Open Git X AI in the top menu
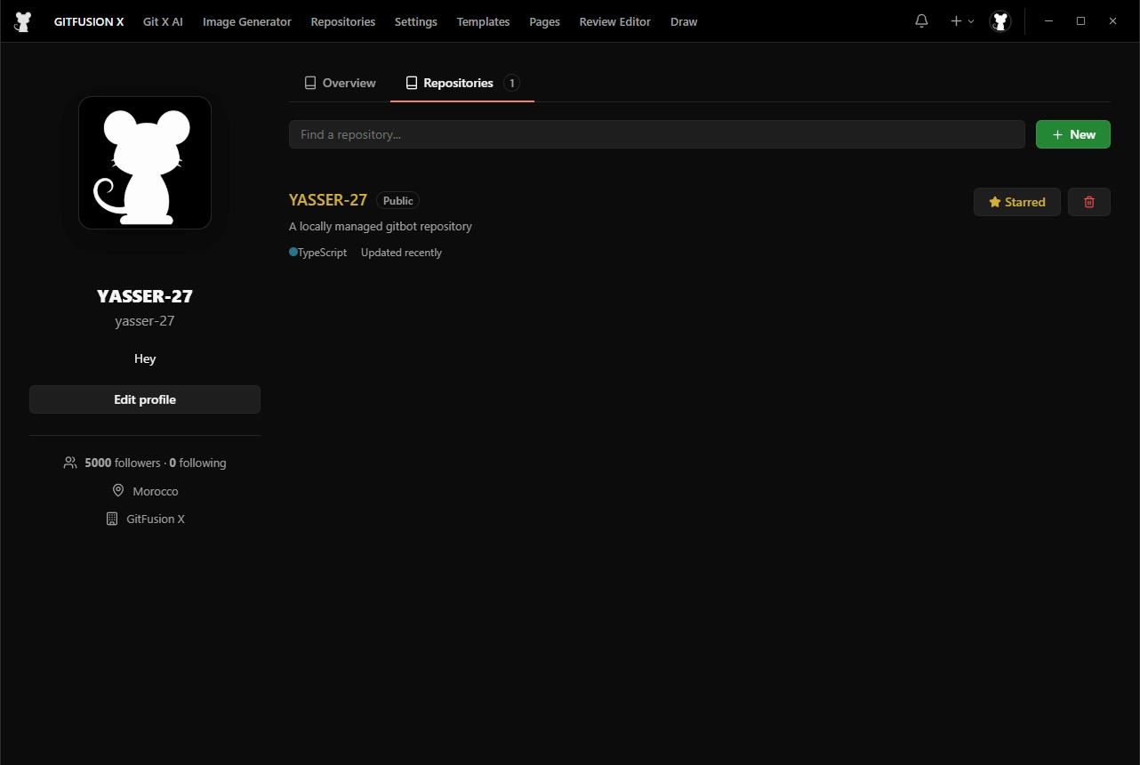 [x=163, y=21]
